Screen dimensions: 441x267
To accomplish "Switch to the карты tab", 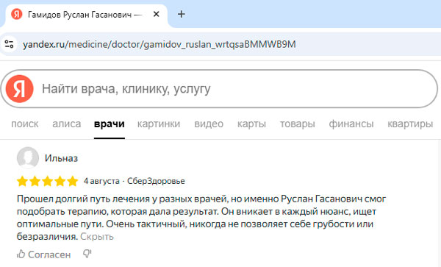I will pyautogui.click(x=251, y=124).
